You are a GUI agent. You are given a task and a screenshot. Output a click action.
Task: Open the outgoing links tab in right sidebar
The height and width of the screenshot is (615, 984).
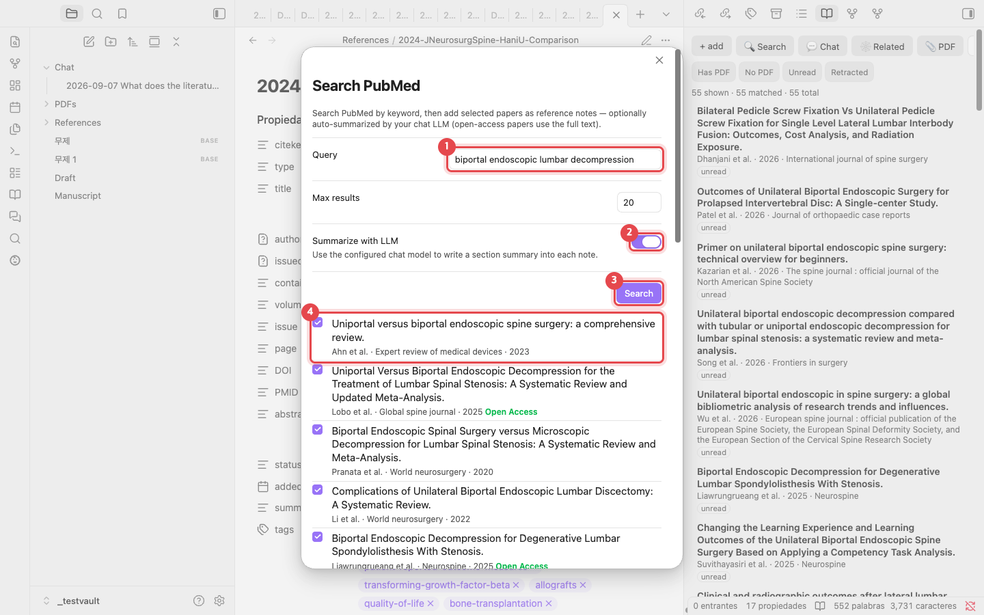pos(726,14)
